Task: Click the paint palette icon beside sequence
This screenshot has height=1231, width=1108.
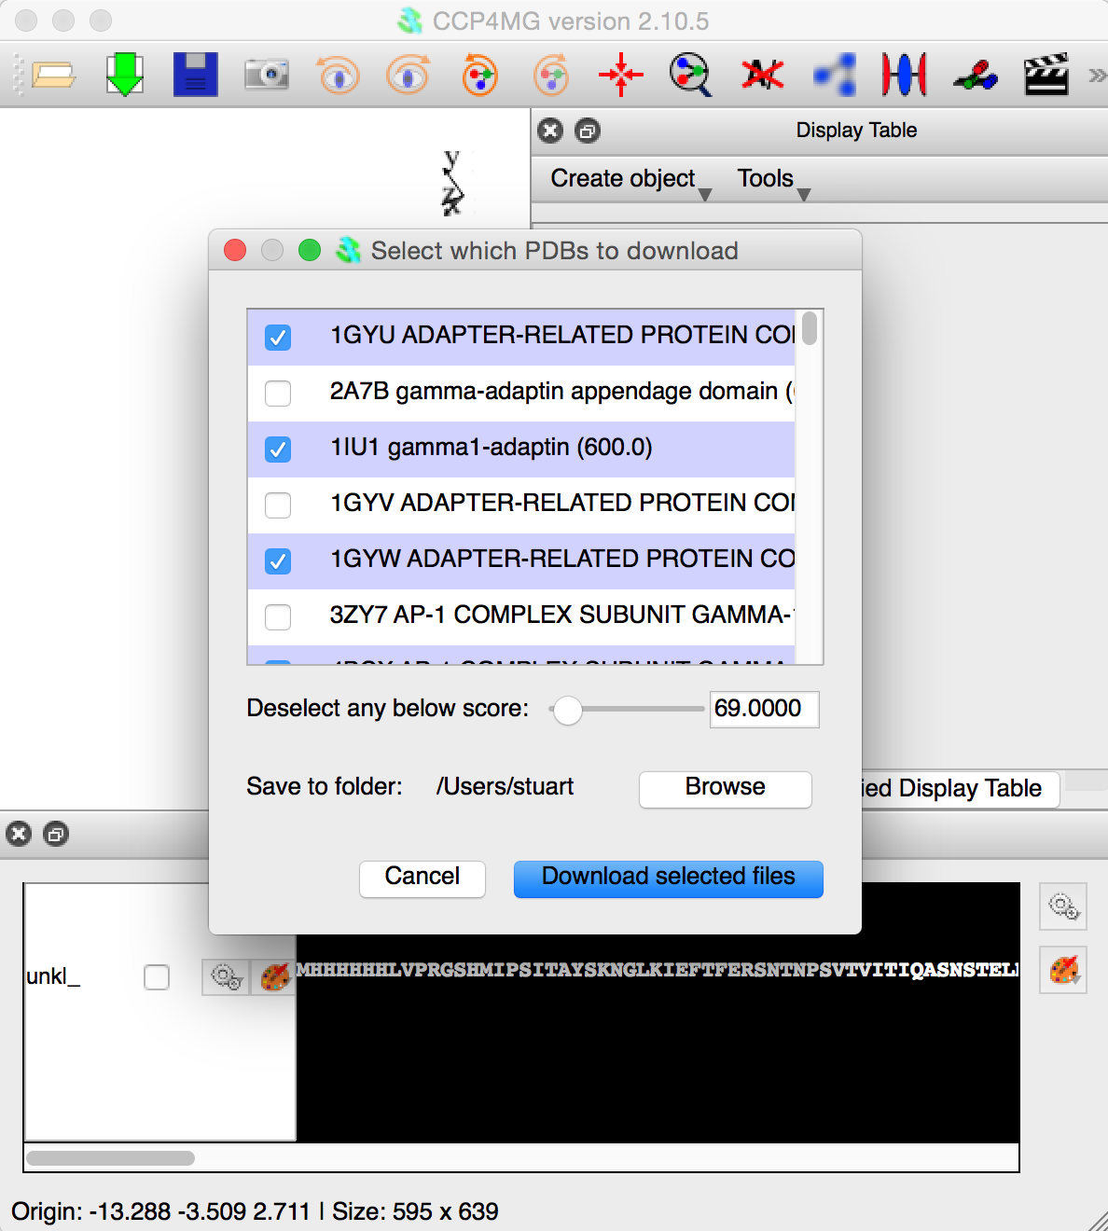Action: click(274, 976)
